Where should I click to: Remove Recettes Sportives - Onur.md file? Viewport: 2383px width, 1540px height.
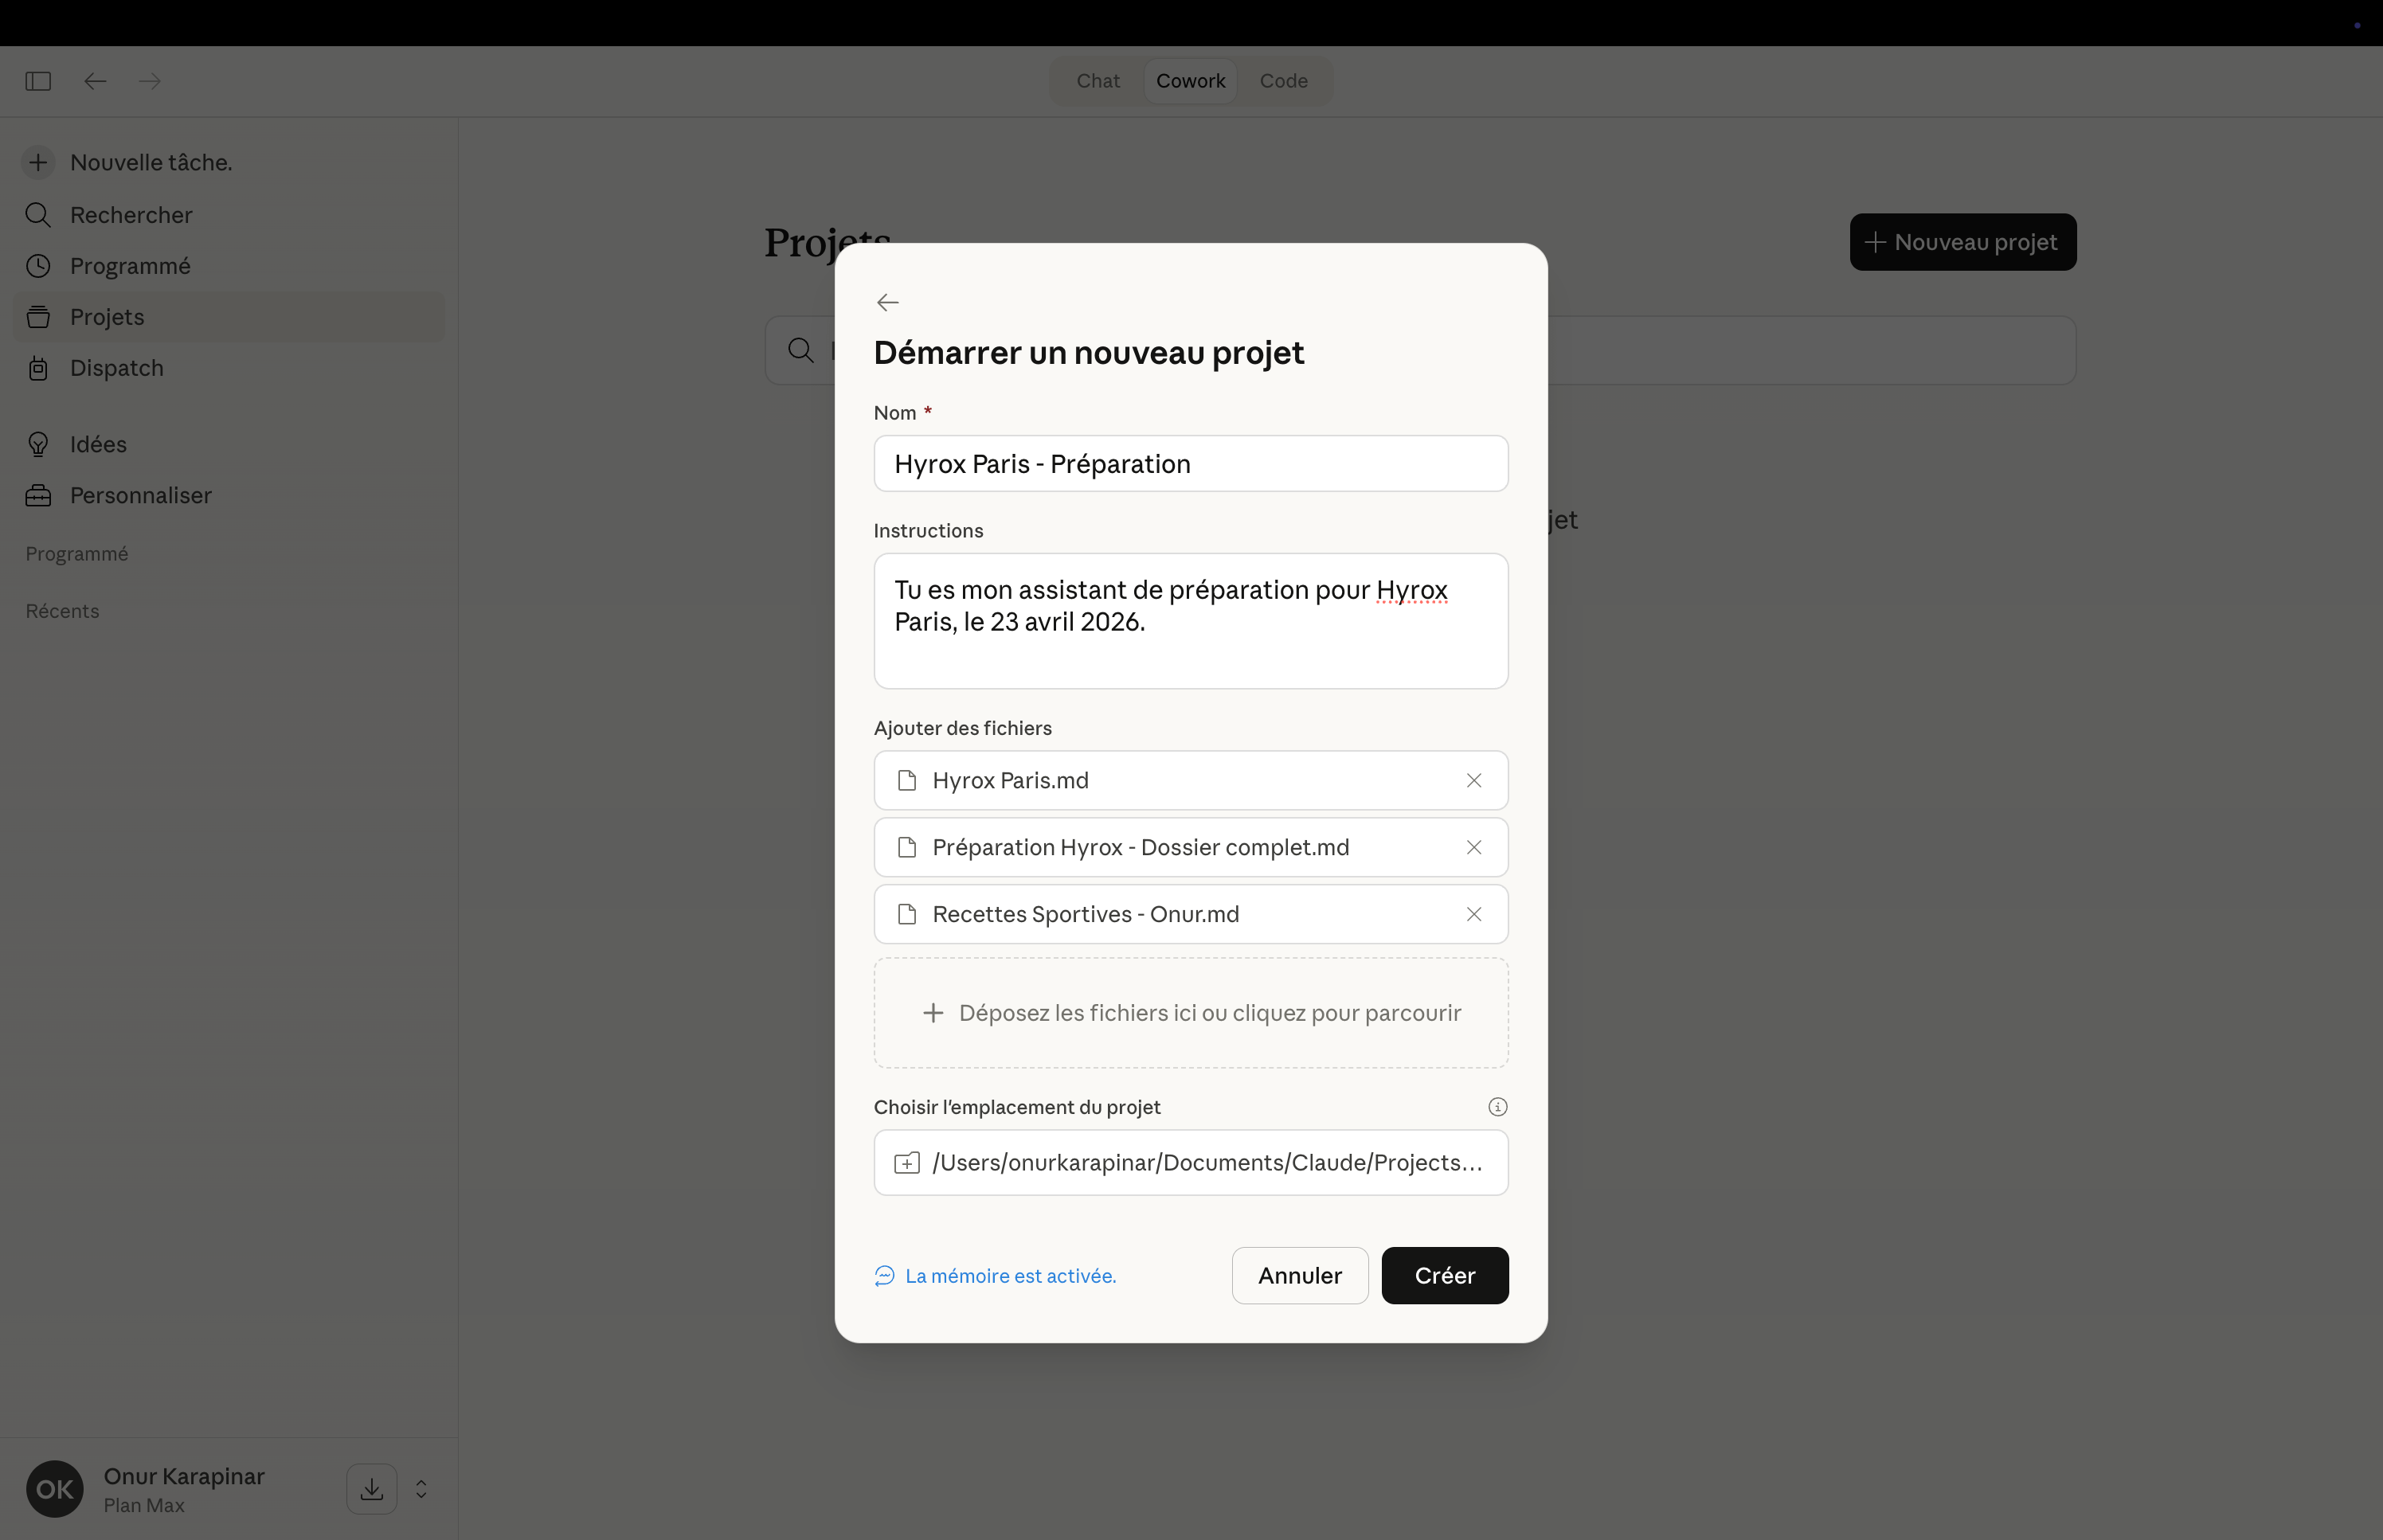[x=1473, y=914]
